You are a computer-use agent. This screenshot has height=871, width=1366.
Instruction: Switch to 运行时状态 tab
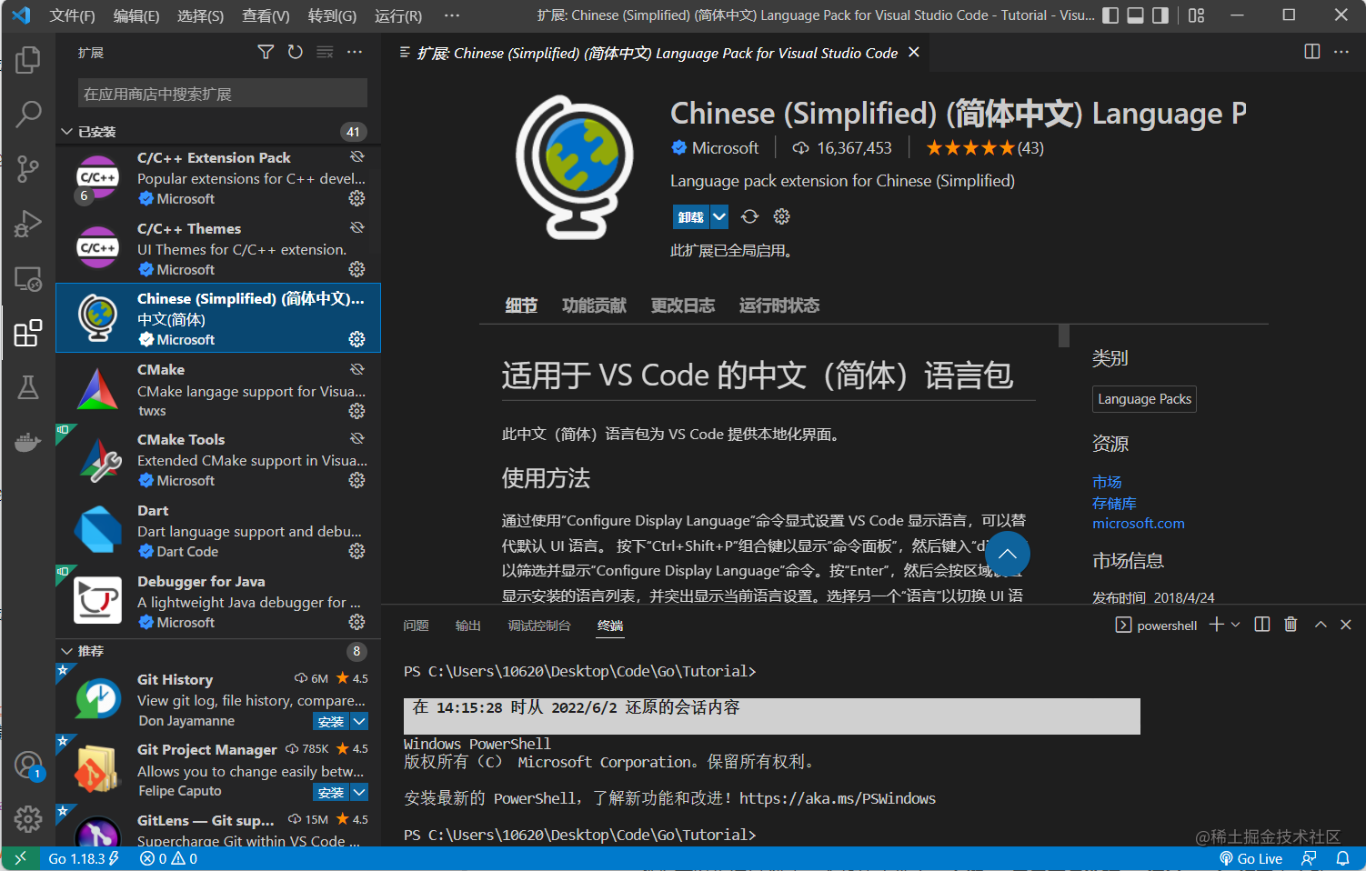point(779,305)
